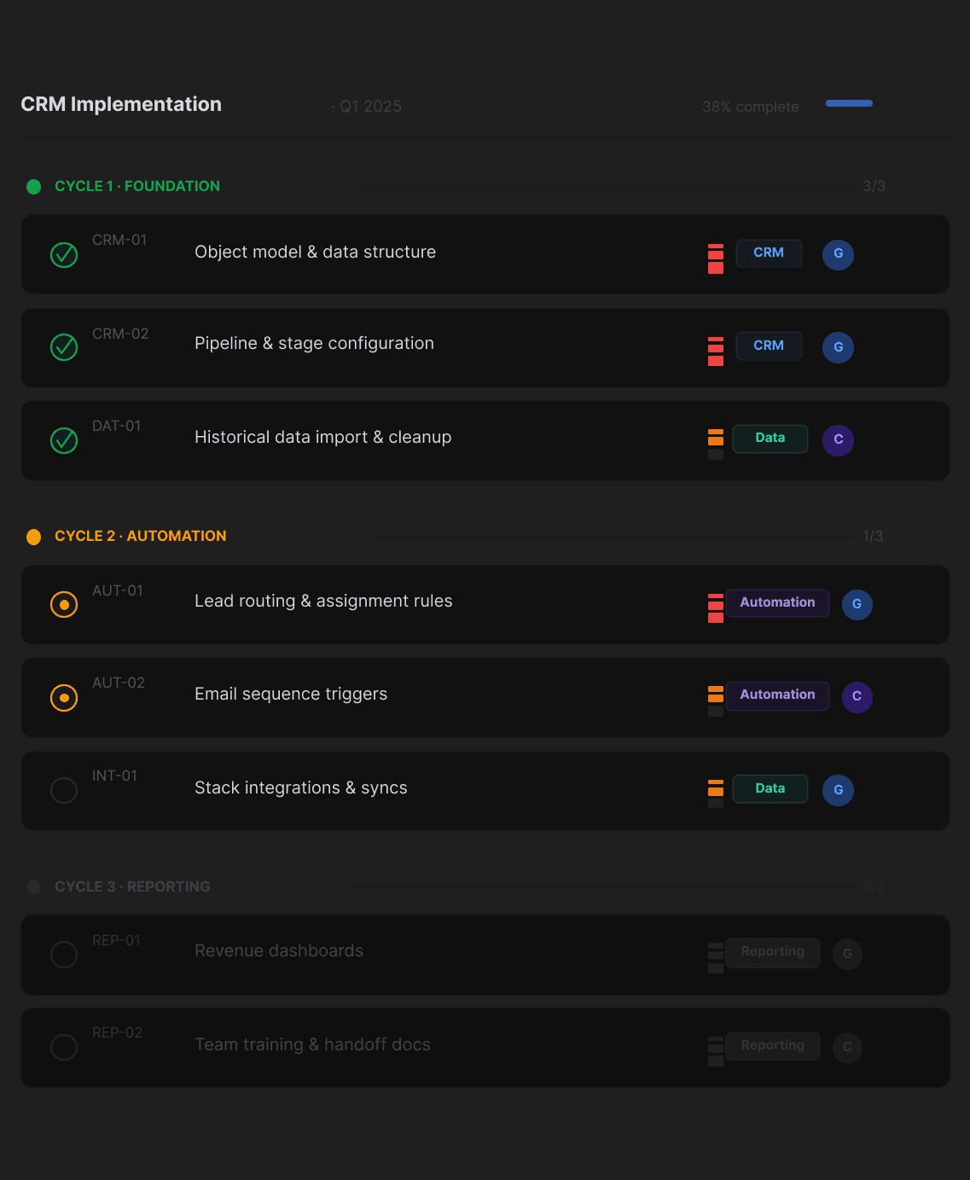Click assignee avatar C on Email sequence triggers
This screenshot has width=970, height=1180.
pyautogui.click(x=857, y=696)
